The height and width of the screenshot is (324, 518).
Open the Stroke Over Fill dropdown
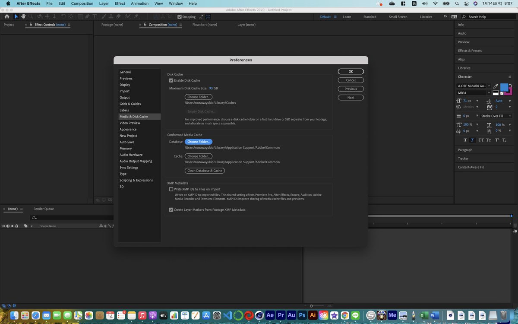[x=496, y=116]
